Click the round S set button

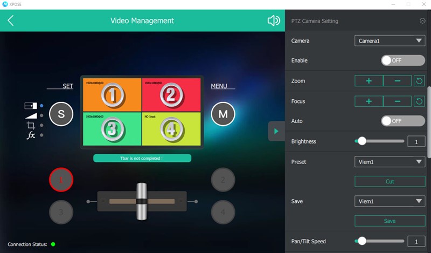[x=61, y=114]
